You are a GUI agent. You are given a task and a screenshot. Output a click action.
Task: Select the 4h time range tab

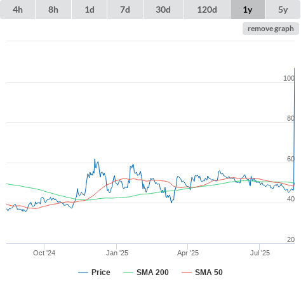click(18, 10)
